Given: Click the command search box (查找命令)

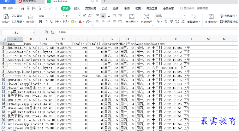Looking at the screenshot, I should (x=194, y=9).
